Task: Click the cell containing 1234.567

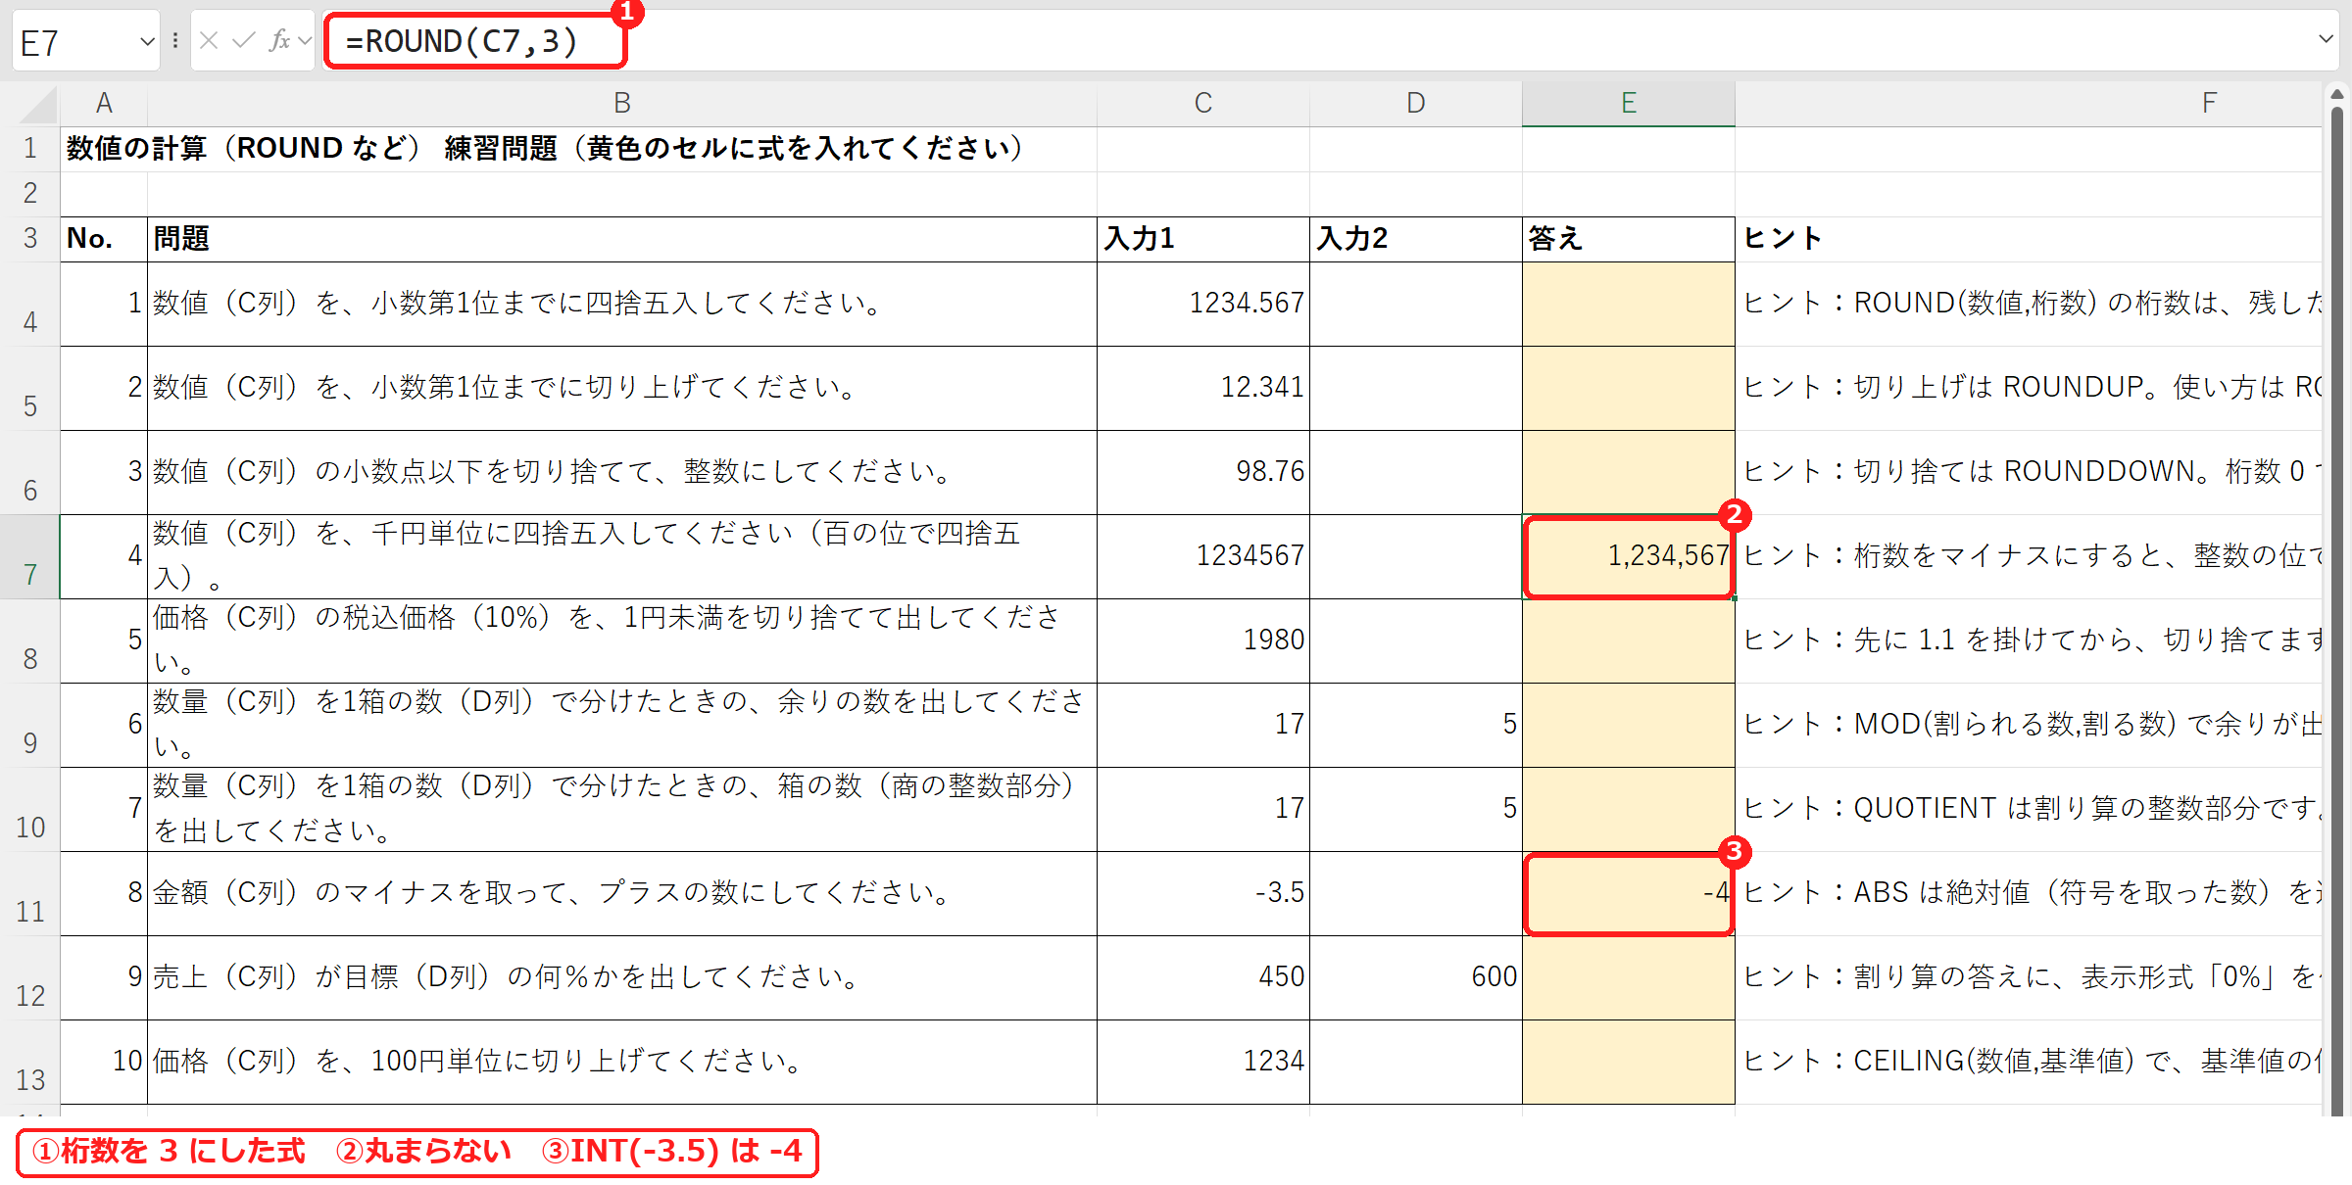Action: pyautogui.click(x=1203, y=304)
